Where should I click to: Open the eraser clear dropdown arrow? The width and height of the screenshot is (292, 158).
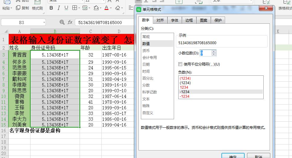pos(122,8)
